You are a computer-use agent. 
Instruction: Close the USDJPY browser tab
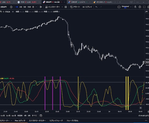click(x=64, y=2)
